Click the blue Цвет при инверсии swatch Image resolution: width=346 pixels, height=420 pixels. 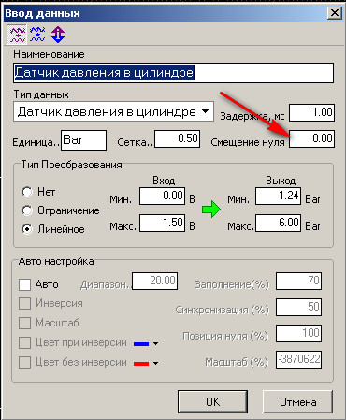tap(141, 344)
